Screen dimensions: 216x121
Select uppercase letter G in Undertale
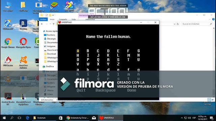tap(139, 51)
